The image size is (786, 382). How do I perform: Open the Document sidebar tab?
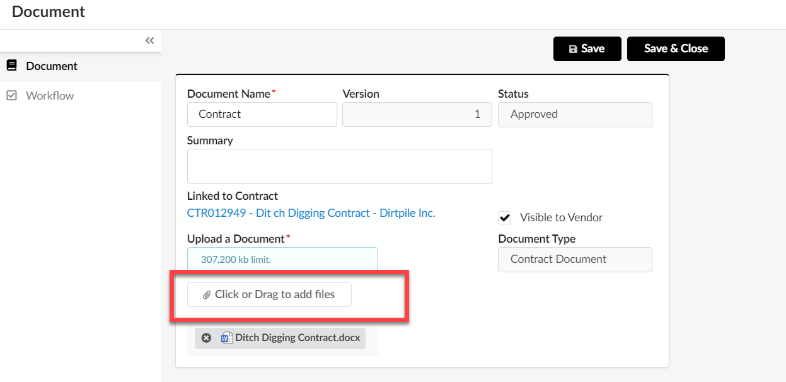point(80,66)
